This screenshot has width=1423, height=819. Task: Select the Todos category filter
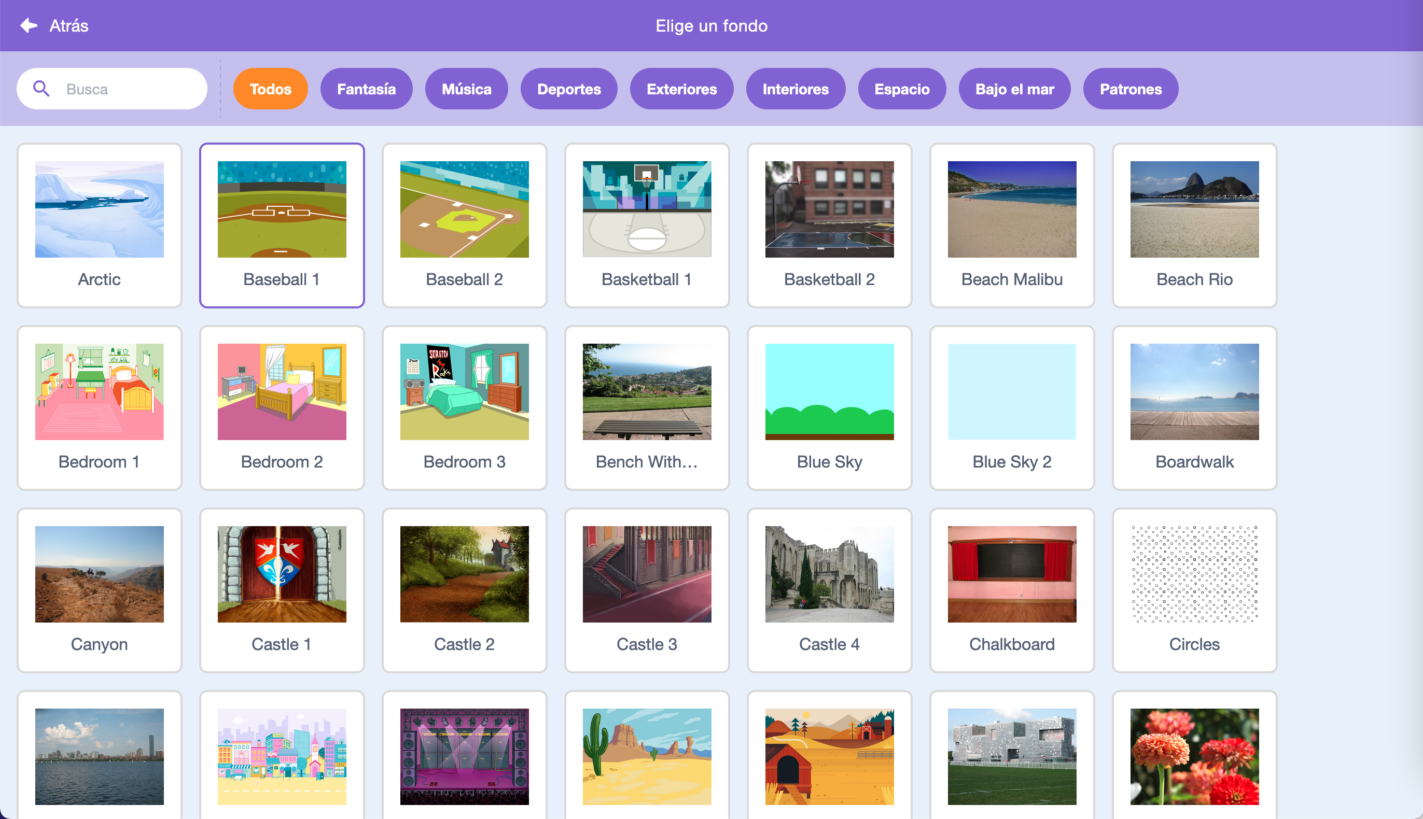270,89
